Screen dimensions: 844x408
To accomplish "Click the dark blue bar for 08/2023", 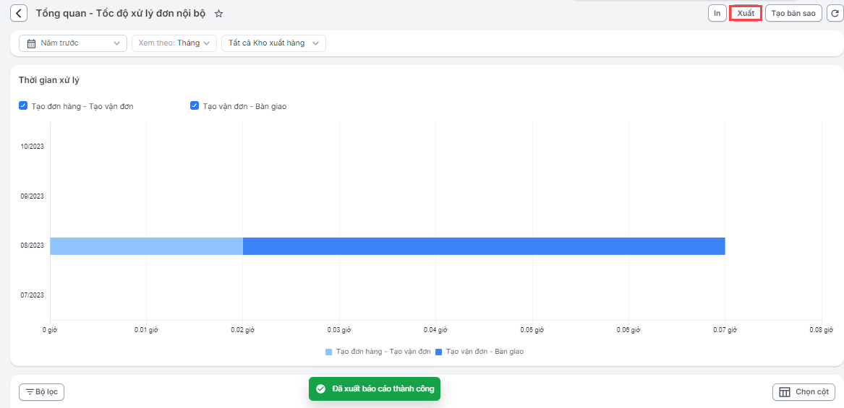I will [x=483, y=246].
